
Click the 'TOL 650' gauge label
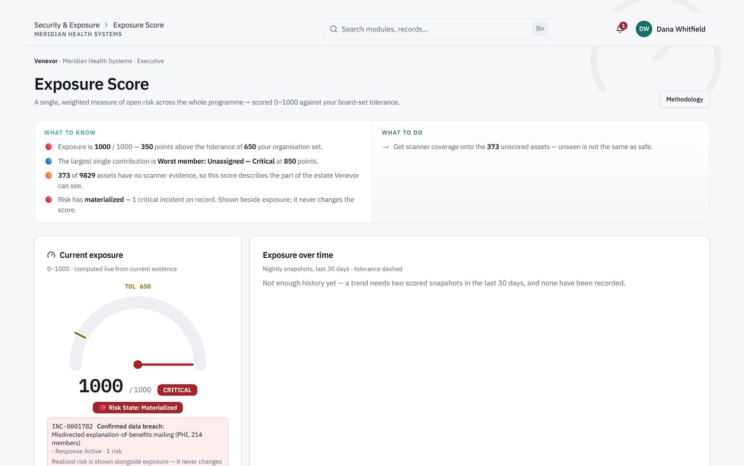pos(138,286)
